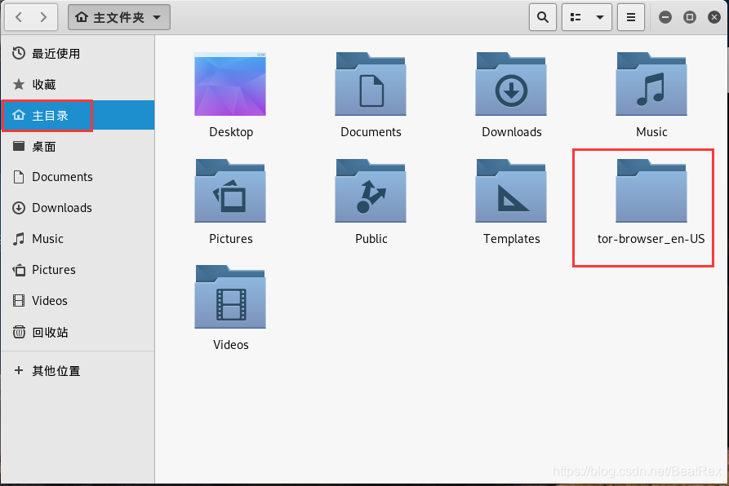Select the Downloads folder icon

[511, 84]
